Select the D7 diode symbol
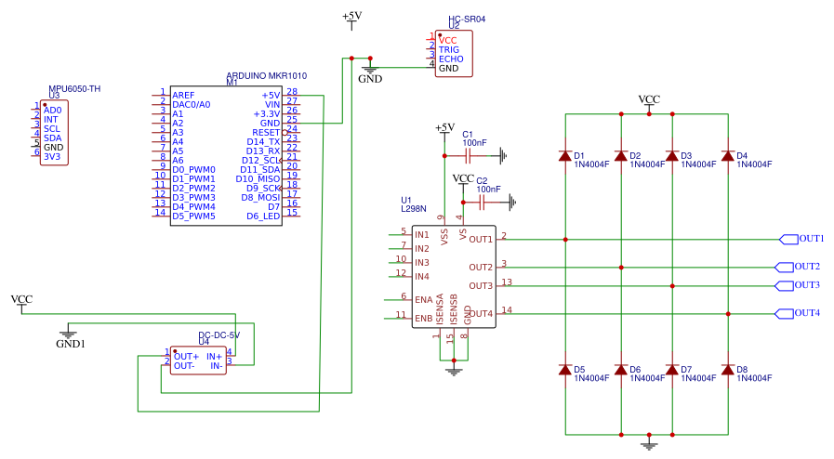834x459 pixels. (x=672, y=369)
